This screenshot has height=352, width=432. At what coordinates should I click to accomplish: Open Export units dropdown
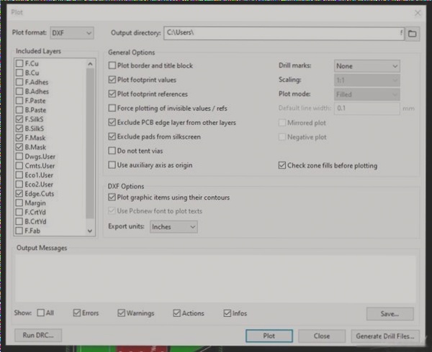tap(173, 226)
